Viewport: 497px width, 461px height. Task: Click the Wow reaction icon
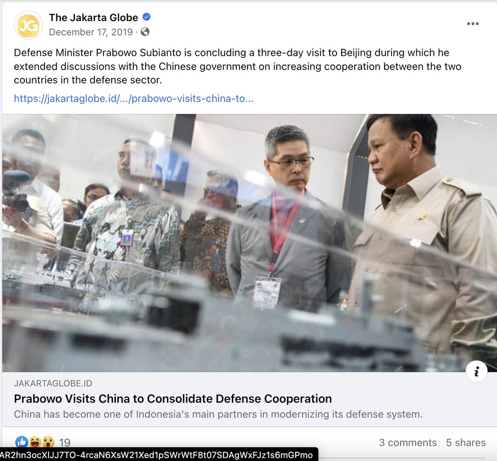[x=48, y=442]
